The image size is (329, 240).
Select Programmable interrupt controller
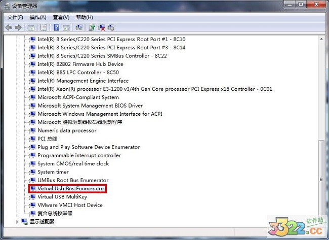79,155
